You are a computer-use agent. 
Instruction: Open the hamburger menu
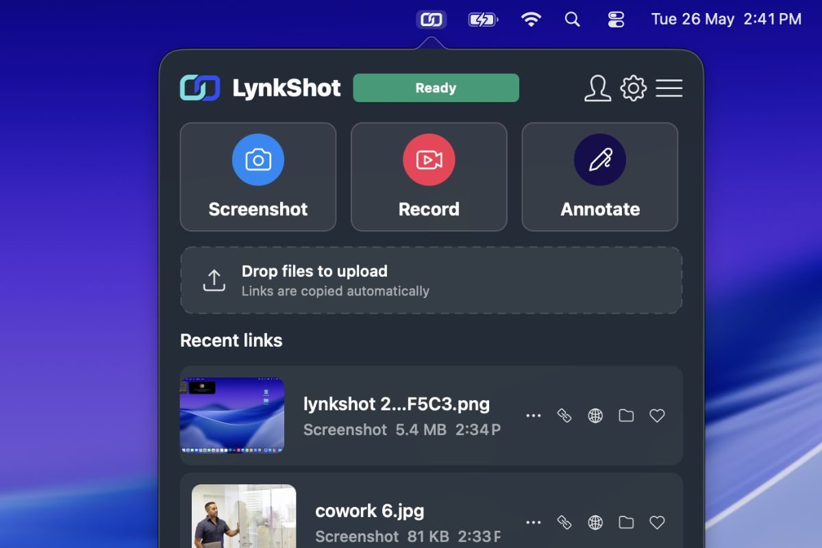click(669, 88)
